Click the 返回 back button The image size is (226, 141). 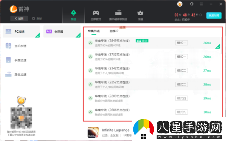[19, 18]
